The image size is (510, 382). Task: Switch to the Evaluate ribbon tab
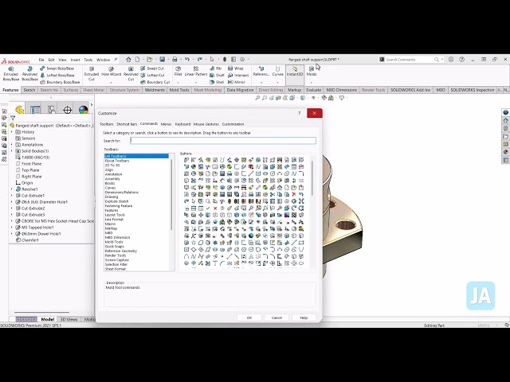click(313, 90)
